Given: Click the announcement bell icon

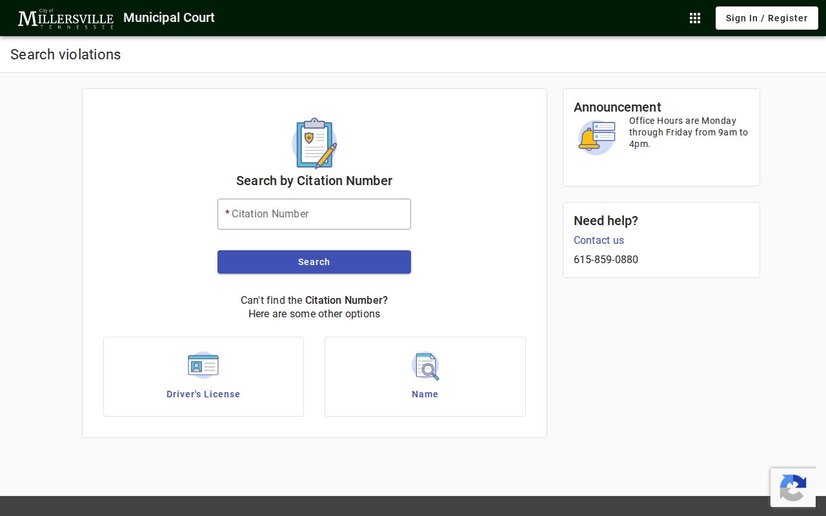Looking at the screenshot, I should [x=596, y=137].
